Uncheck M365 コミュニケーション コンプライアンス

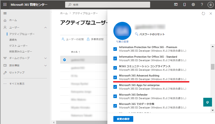click(x=115, y=68)
